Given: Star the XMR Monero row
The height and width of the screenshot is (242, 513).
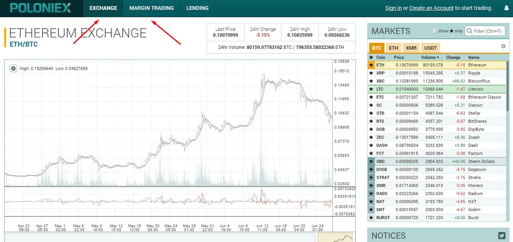Looking at the screenshot, I should click(x=371, y=185).
